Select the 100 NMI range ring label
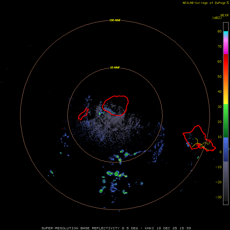 115,20
